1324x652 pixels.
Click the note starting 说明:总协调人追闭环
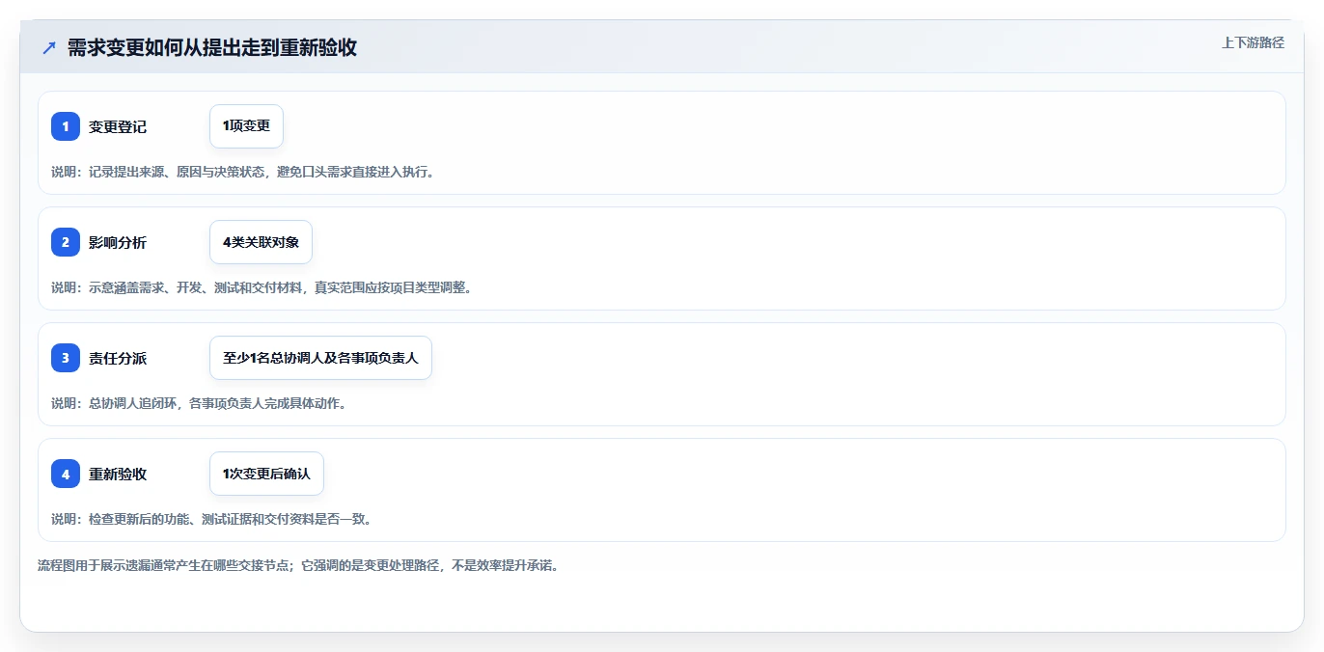point(199,403)
